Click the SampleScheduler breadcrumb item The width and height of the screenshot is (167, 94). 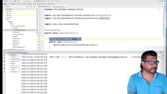[x=42, y=4]
